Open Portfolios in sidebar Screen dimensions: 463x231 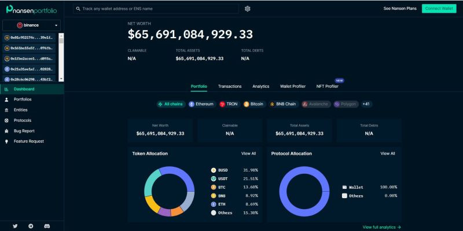[x=32, y=99]
